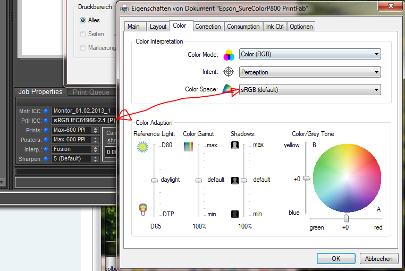Open the Color Mode dropdown
The image size is (405, 271).
coord(310,54)
